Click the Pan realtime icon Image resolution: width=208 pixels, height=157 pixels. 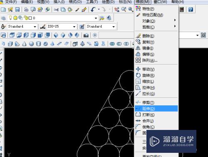coord(117,10)
